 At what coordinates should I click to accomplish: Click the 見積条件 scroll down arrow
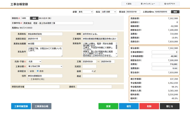(x=116, y=53)
